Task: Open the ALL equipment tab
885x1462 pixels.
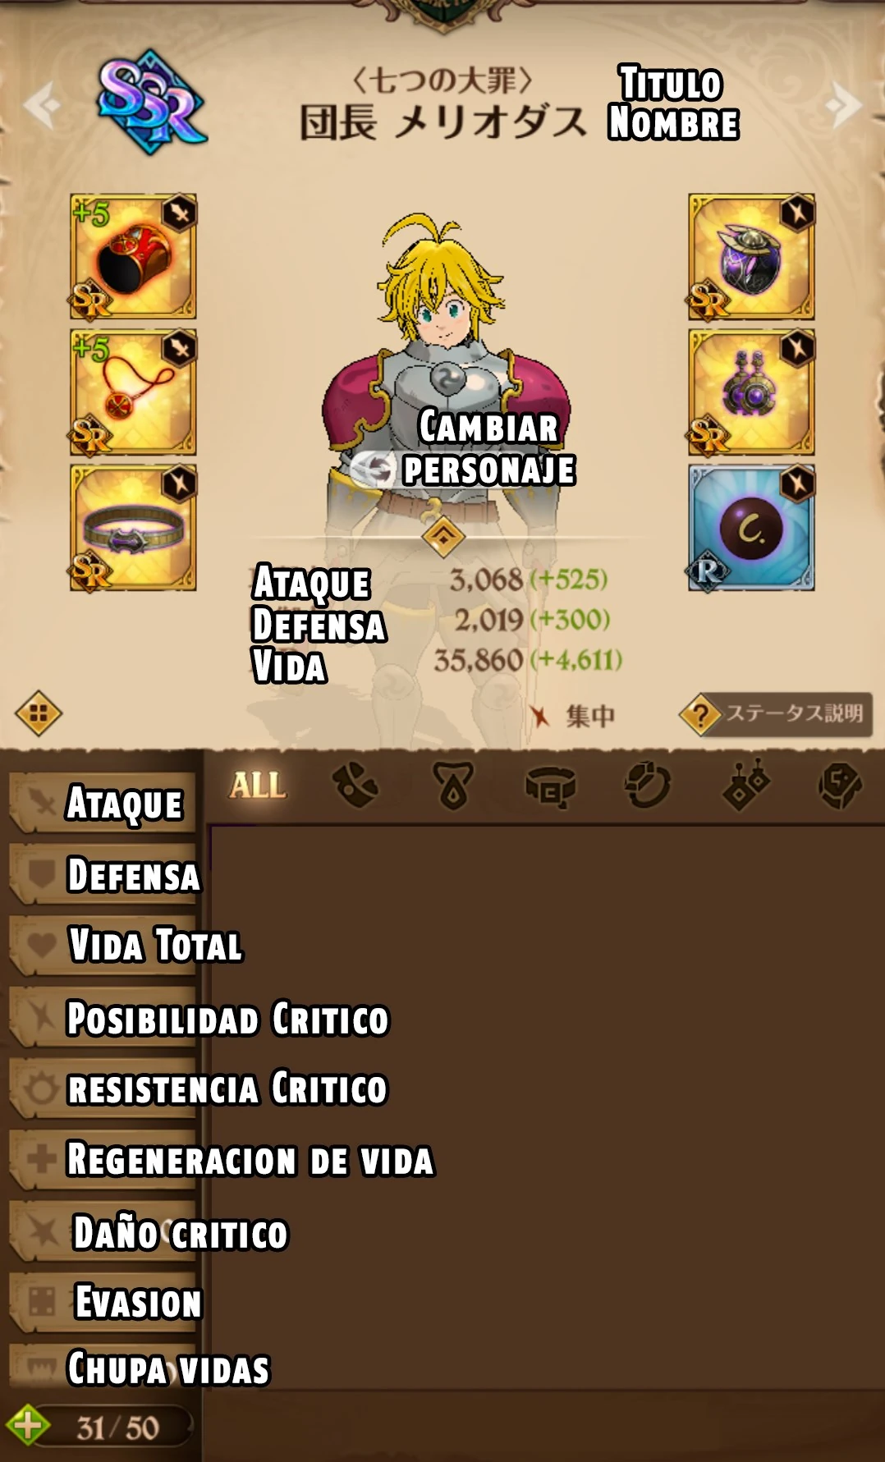Action: point(258,786)
